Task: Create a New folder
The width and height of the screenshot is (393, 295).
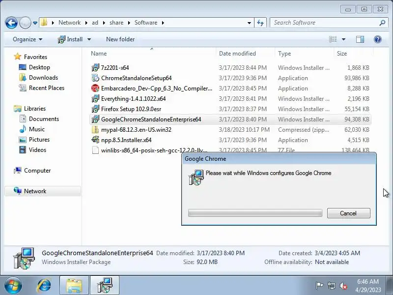Action: [x=120, y=39]
